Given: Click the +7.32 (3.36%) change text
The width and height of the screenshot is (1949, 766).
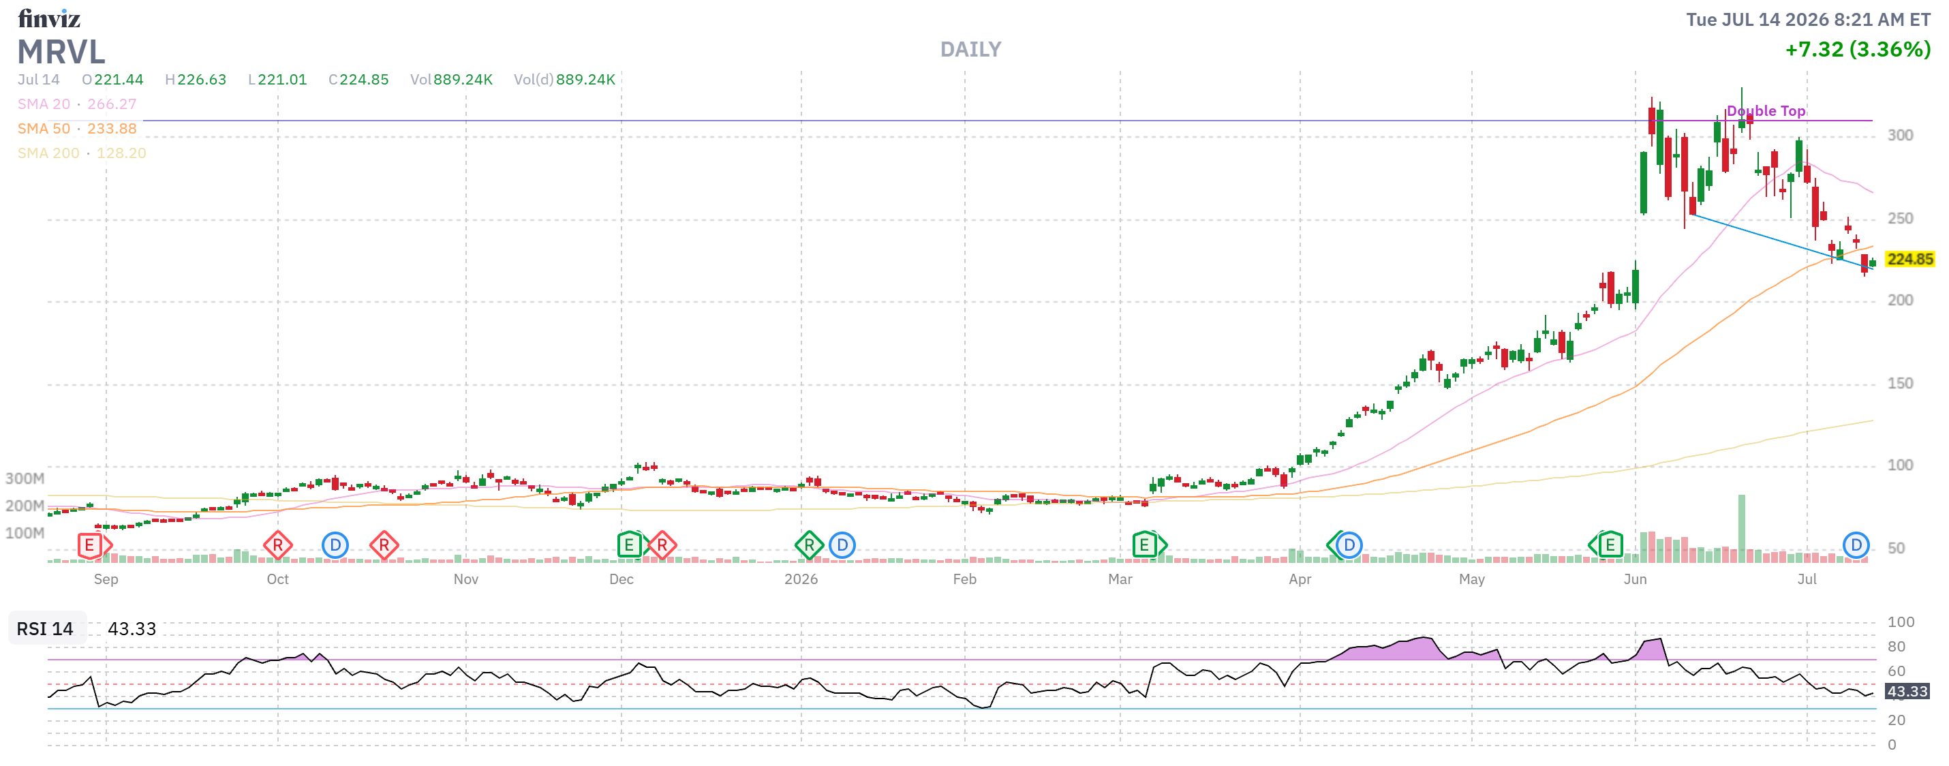Looking at the screenshot, I should click(x=1858, y=50).
